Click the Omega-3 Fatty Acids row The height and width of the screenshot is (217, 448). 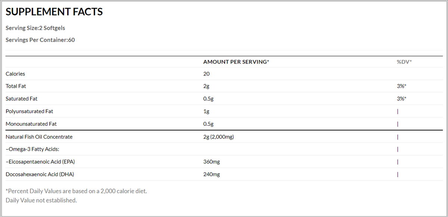[x=224, y=149]
